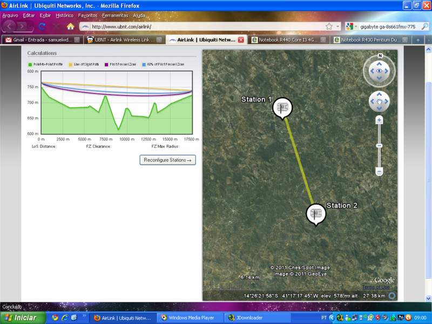Image resolution: width=432 pixels, height=324 pixels.
Task: Click the browser Forward arrow button
Action: pos(23,26)
